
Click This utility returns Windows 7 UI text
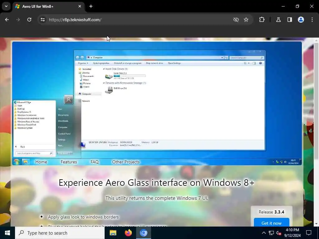pos(157,198)
